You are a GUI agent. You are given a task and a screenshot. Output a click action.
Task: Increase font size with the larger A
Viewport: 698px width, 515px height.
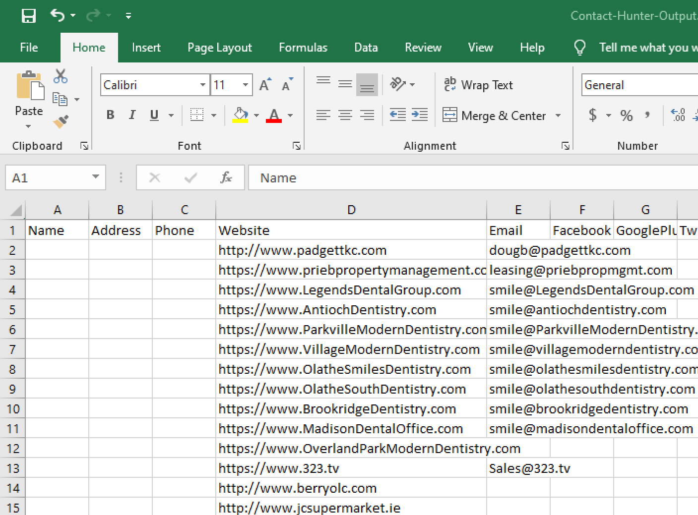pos(265,85)
